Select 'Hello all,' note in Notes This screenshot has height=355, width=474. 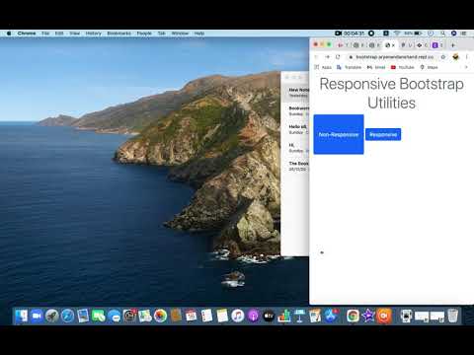coord(295,129)
